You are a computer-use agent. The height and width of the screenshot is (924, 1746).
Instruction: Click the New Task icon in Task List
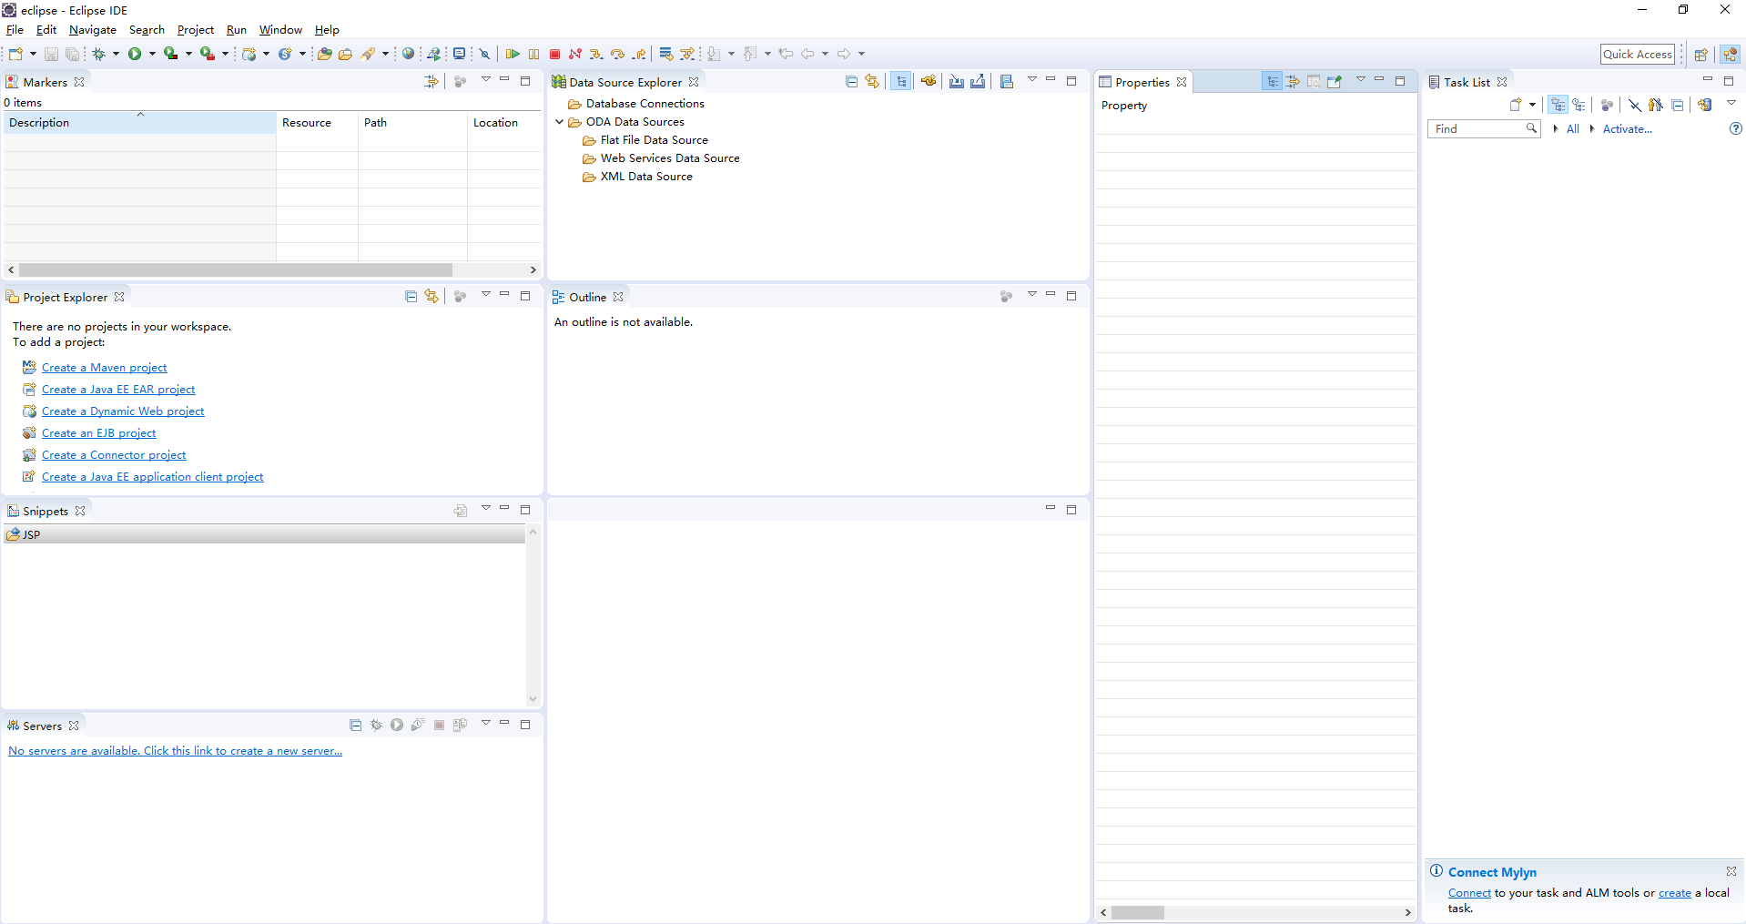pos(1515,105)
